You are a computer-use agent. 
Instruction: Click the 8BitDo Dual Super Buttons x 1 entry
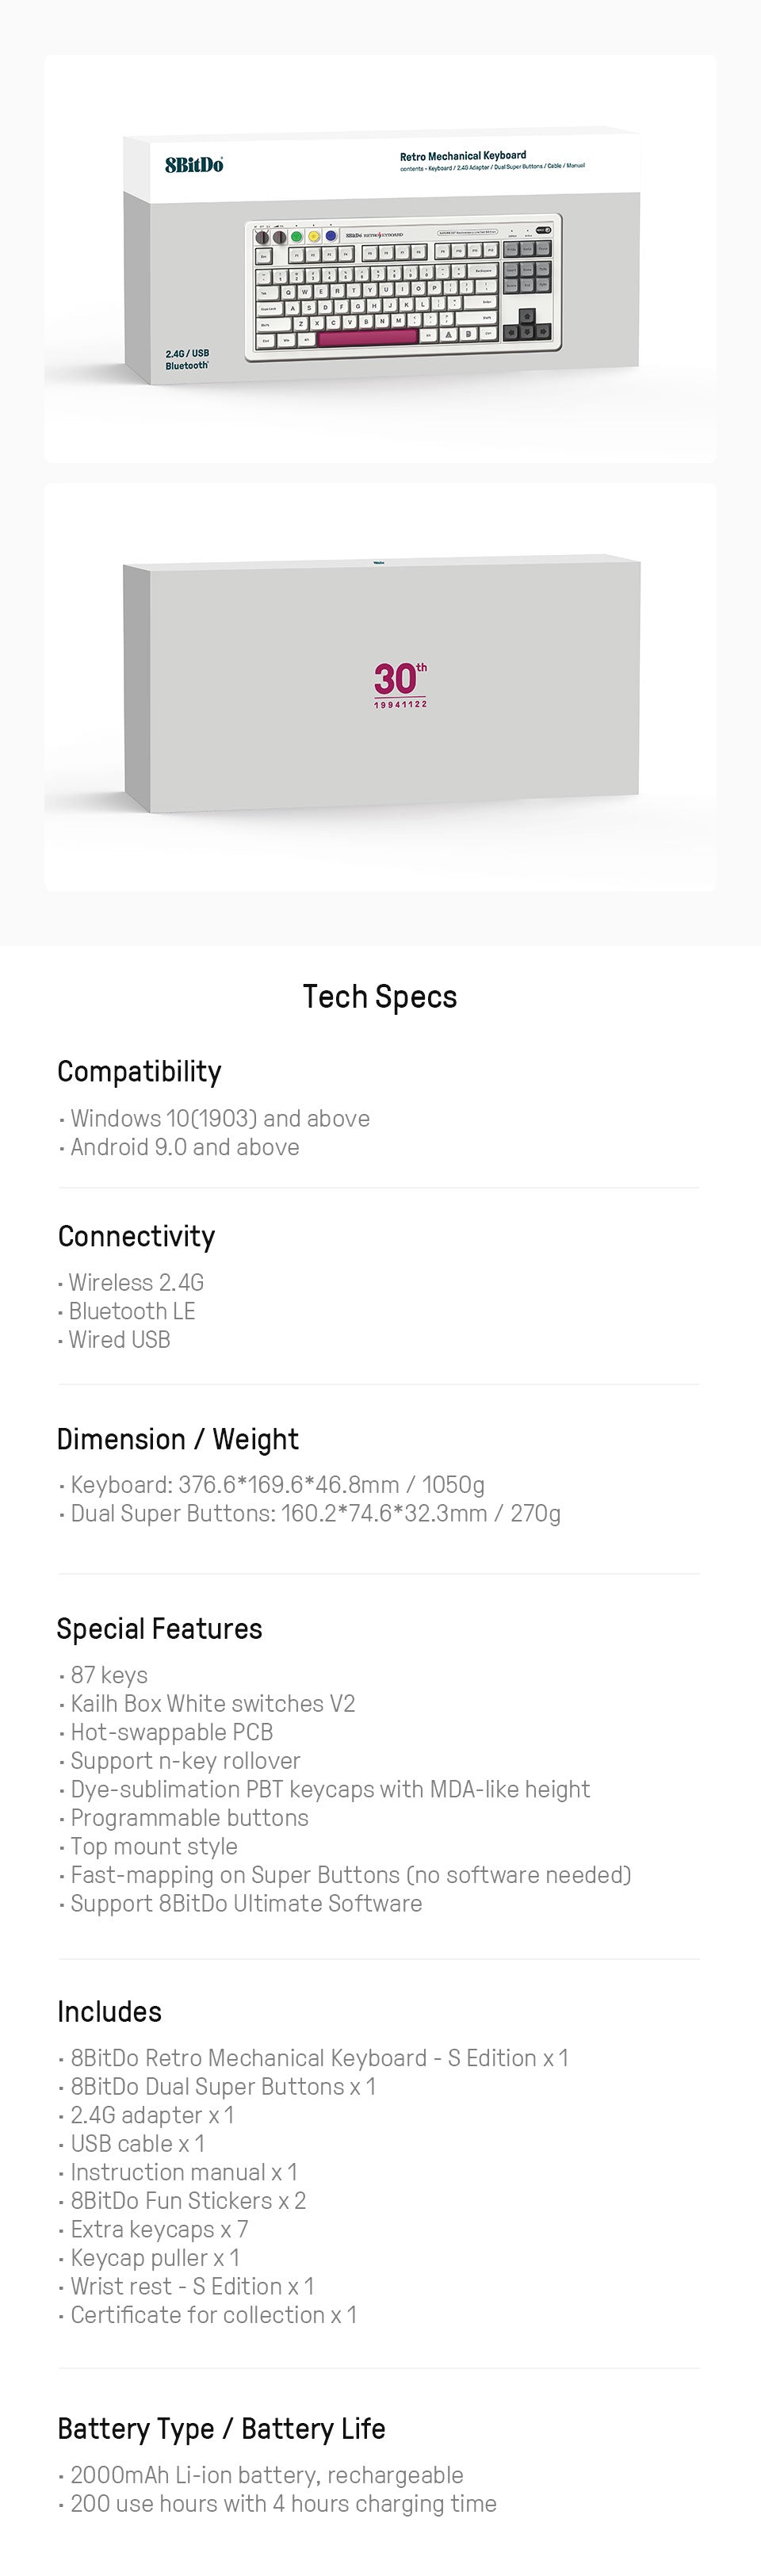tap(222, 2087)
